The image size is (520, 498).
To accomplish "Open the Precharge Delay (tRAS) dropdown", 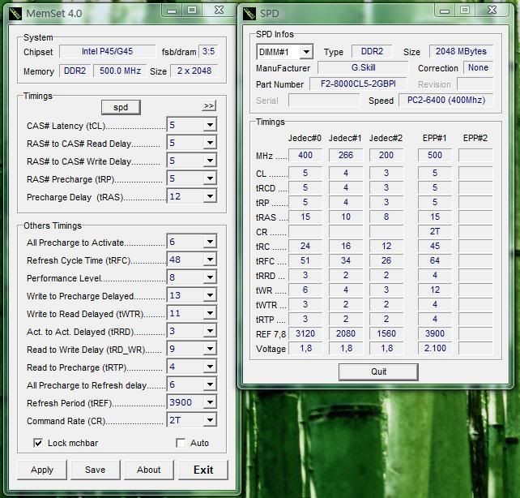I will [210, 196].
